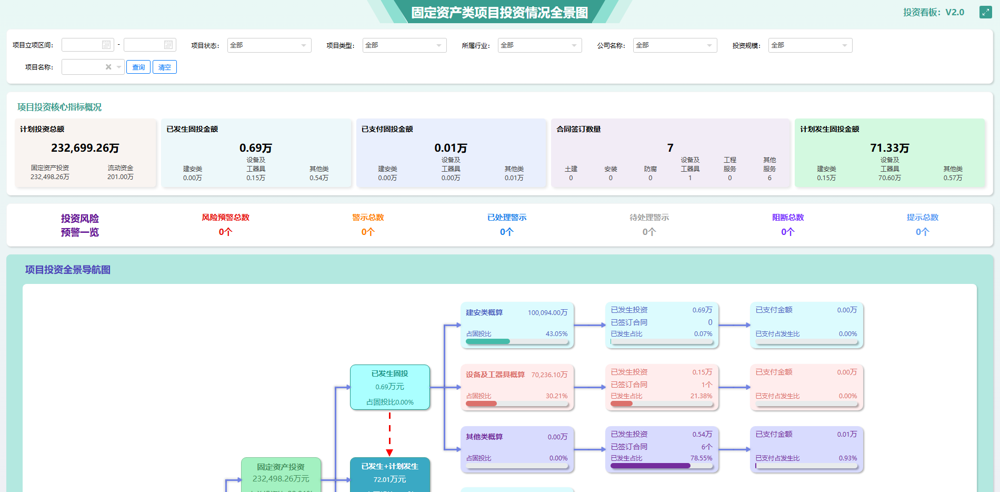
Task: Click the 清空 button
Action: [x=165, y=67]
